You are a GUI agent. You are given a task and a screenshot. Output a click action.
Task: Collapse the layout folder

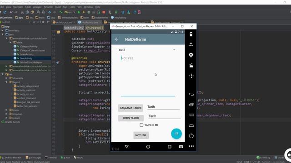pos(6,82)
